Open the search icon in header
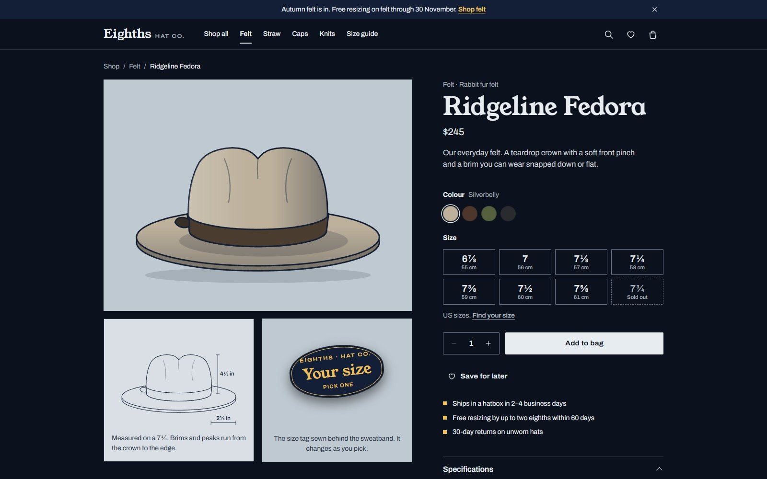The height and width of the screenshot is (479, 767). (609, 34)
